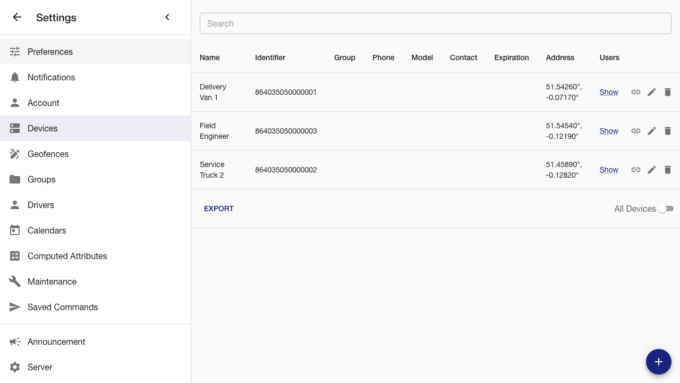Screen dimensions: 680x383
Task: Click the Maintenance wrench icon
Action: click(x=15, y=281)
